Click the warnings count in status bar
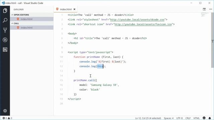Screen dimensions: 214x120 [x=10, y=118]
